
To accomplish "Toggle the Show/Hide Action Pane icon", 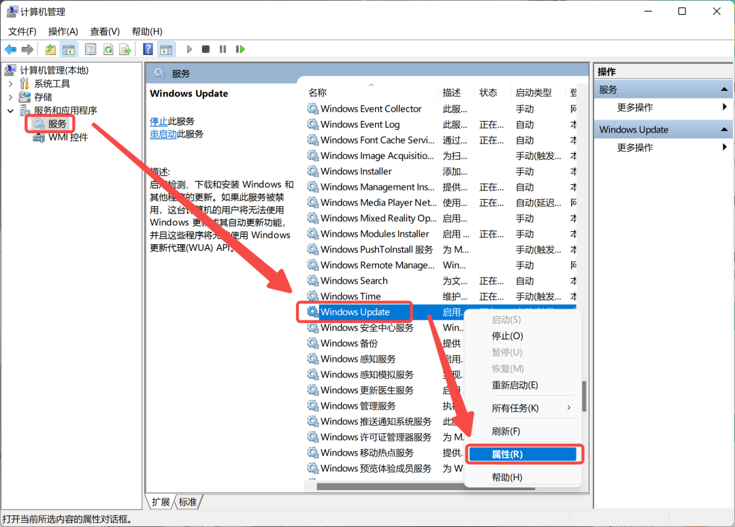I will coord(166,49).
